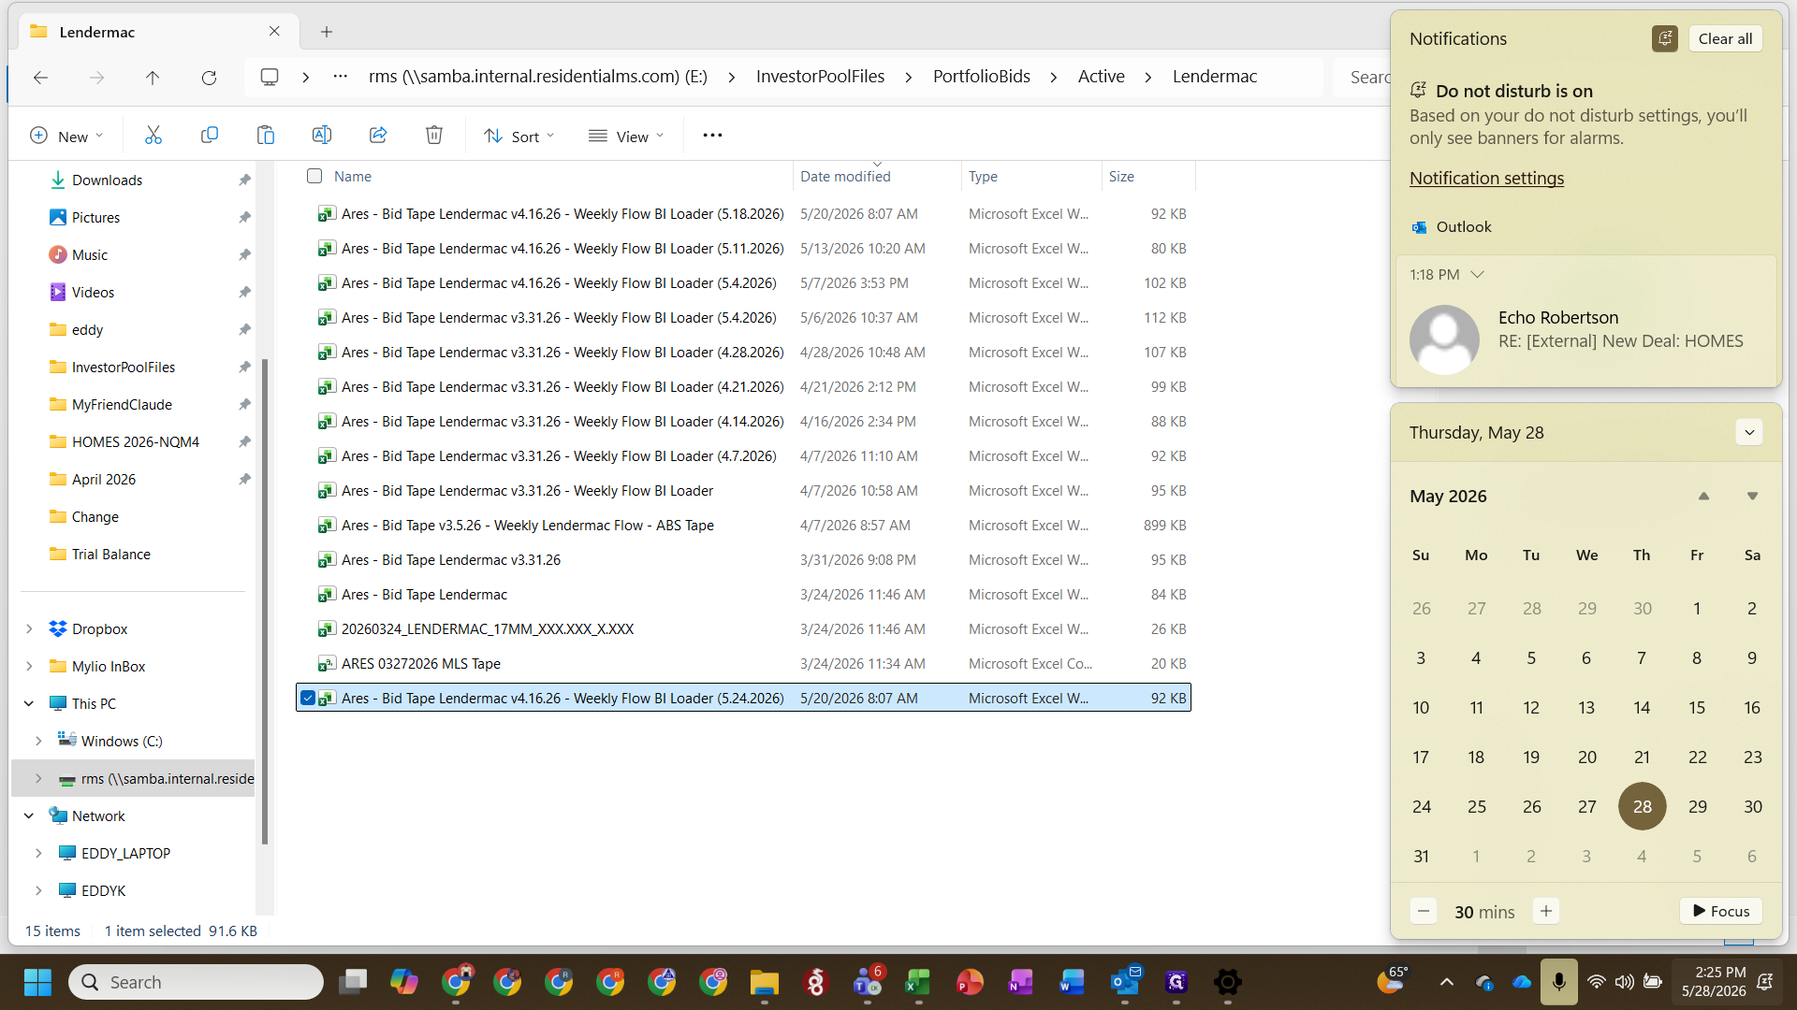The height and width of the screenshot is (1010, 1797).
Task: Expand the EDDY_LAPTOP network node
Action: pyautogui.click(x=38, y=853)
